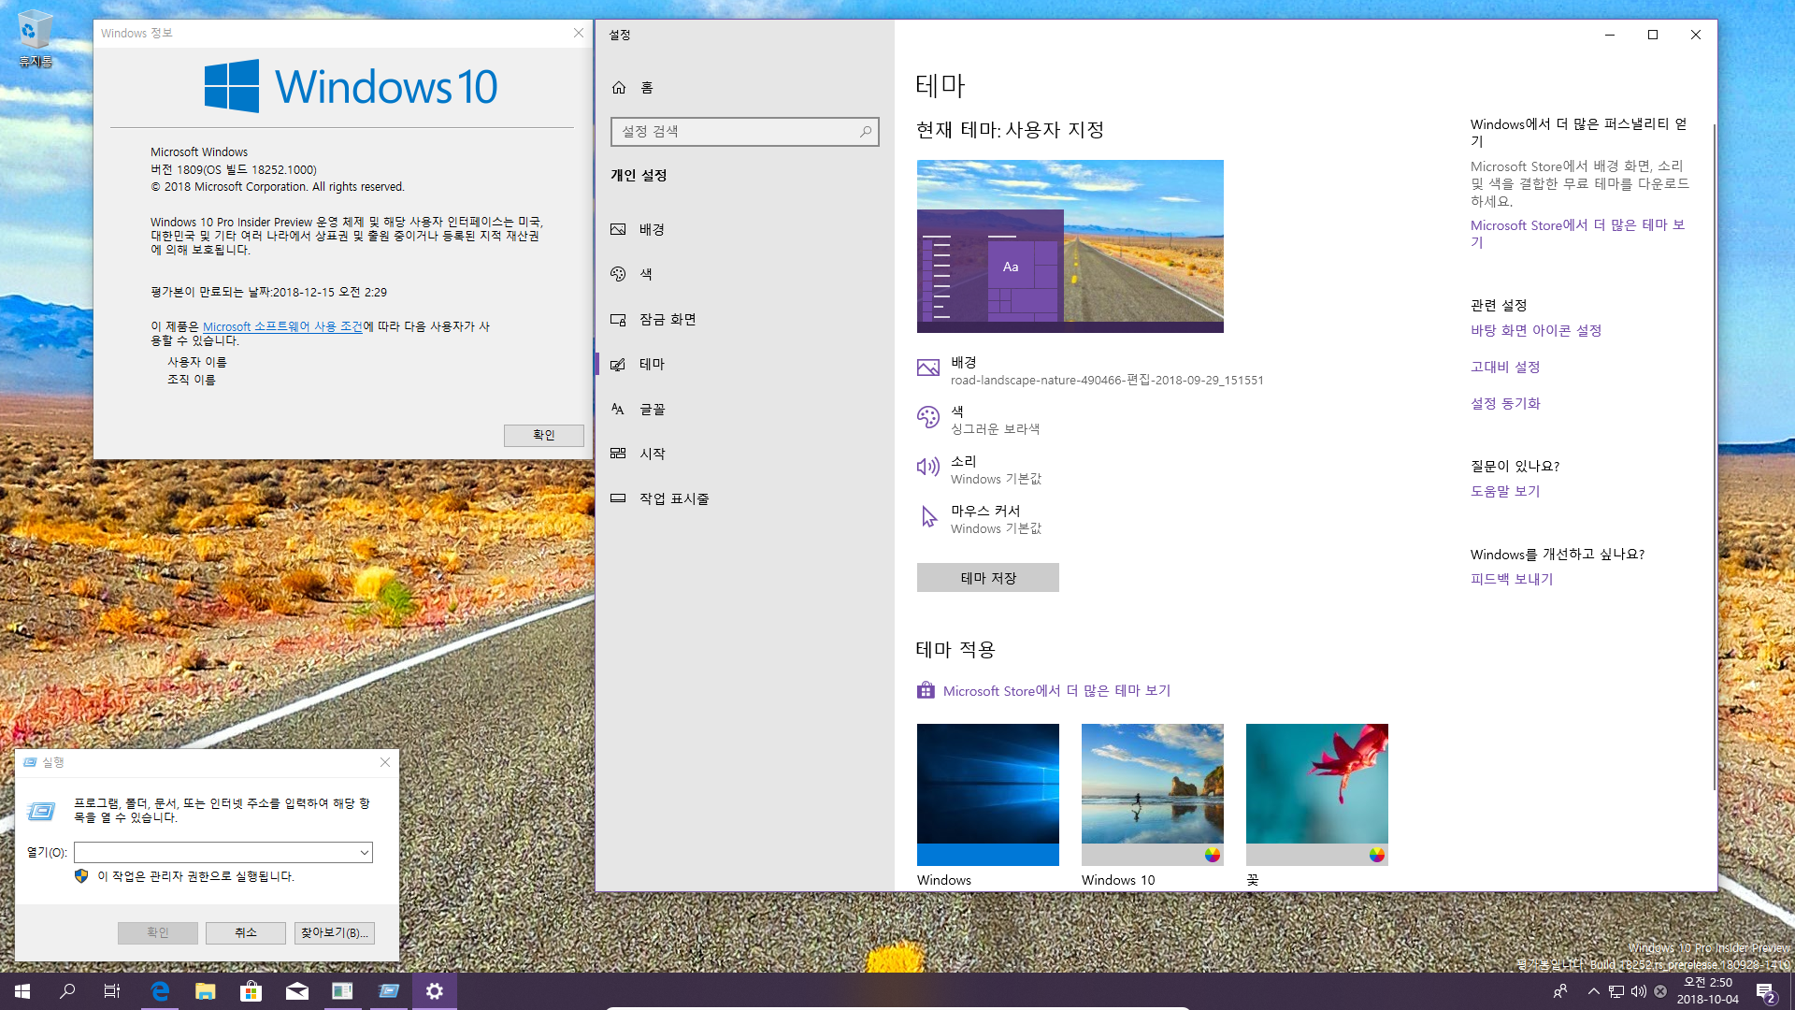Switch to winver app on taskbar
The image size is (1795, 1010).
click(343, 991)
